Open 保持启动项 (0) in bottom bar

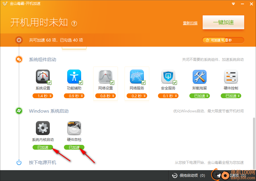pyautogui.click(x=188, y=176)
